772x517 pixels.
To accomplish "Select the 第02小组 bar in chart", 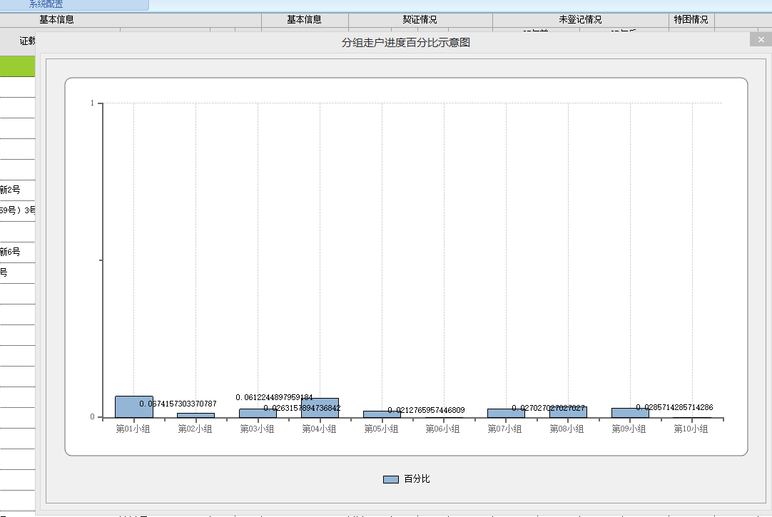I will pos(195,415).
